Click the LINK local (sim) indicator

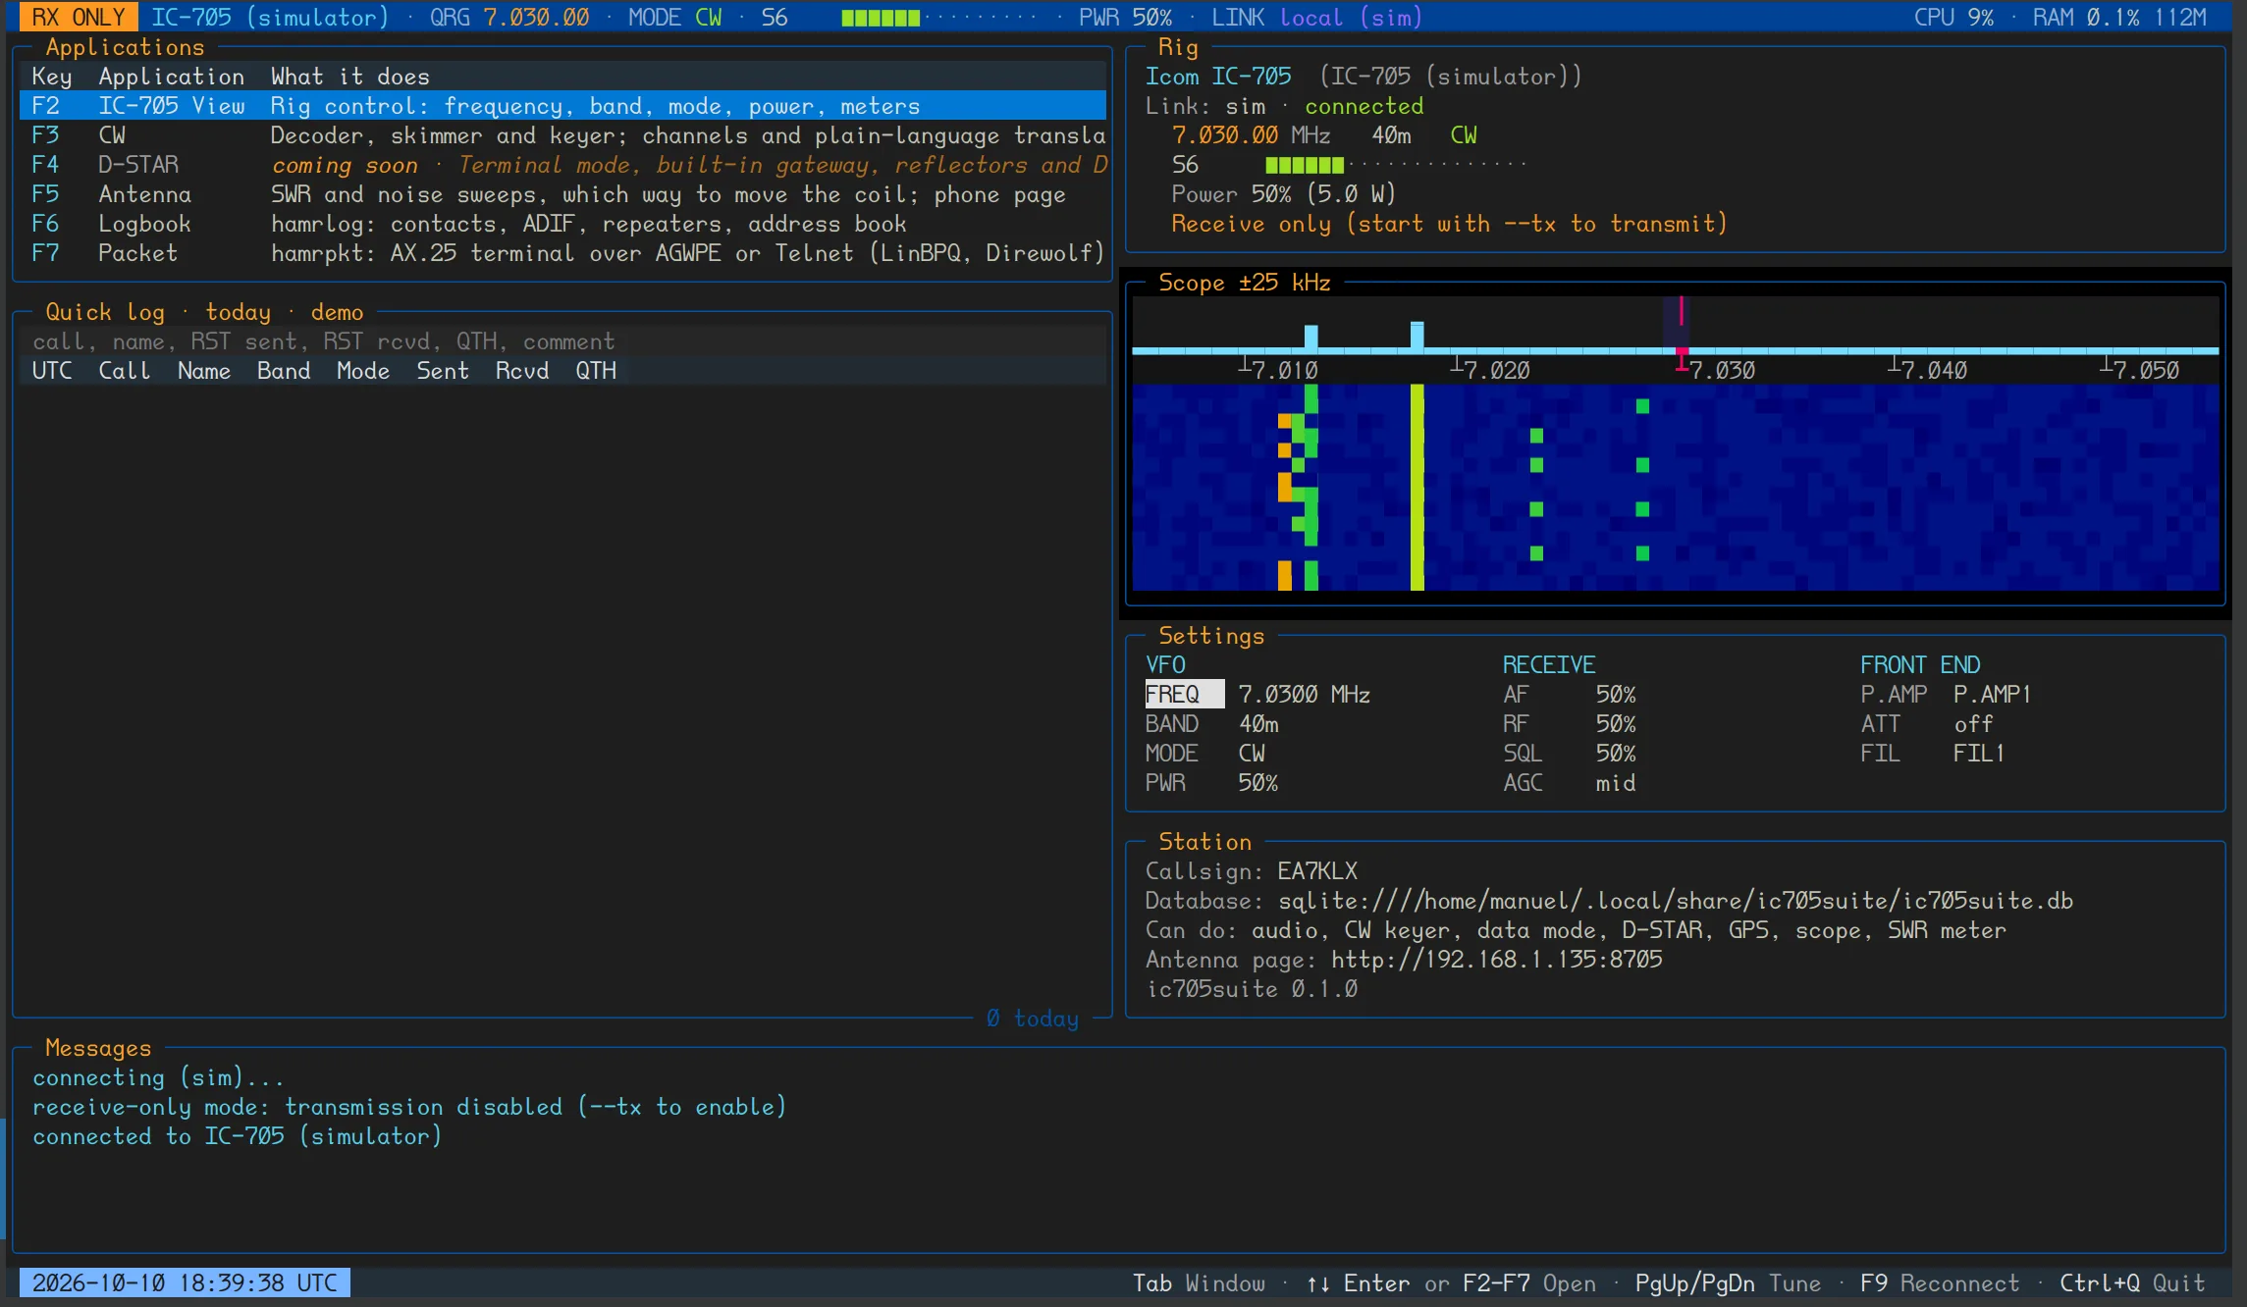1316,18
